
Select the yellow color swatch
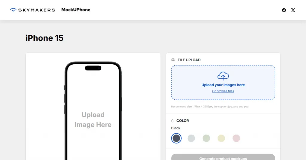(221, 138)
